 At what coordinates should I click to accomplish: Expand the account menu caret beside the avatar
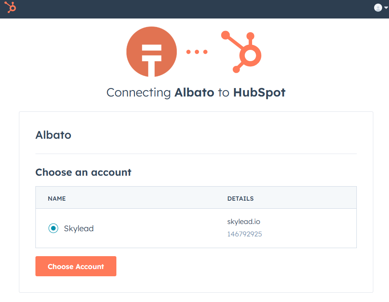pos(386,8)
